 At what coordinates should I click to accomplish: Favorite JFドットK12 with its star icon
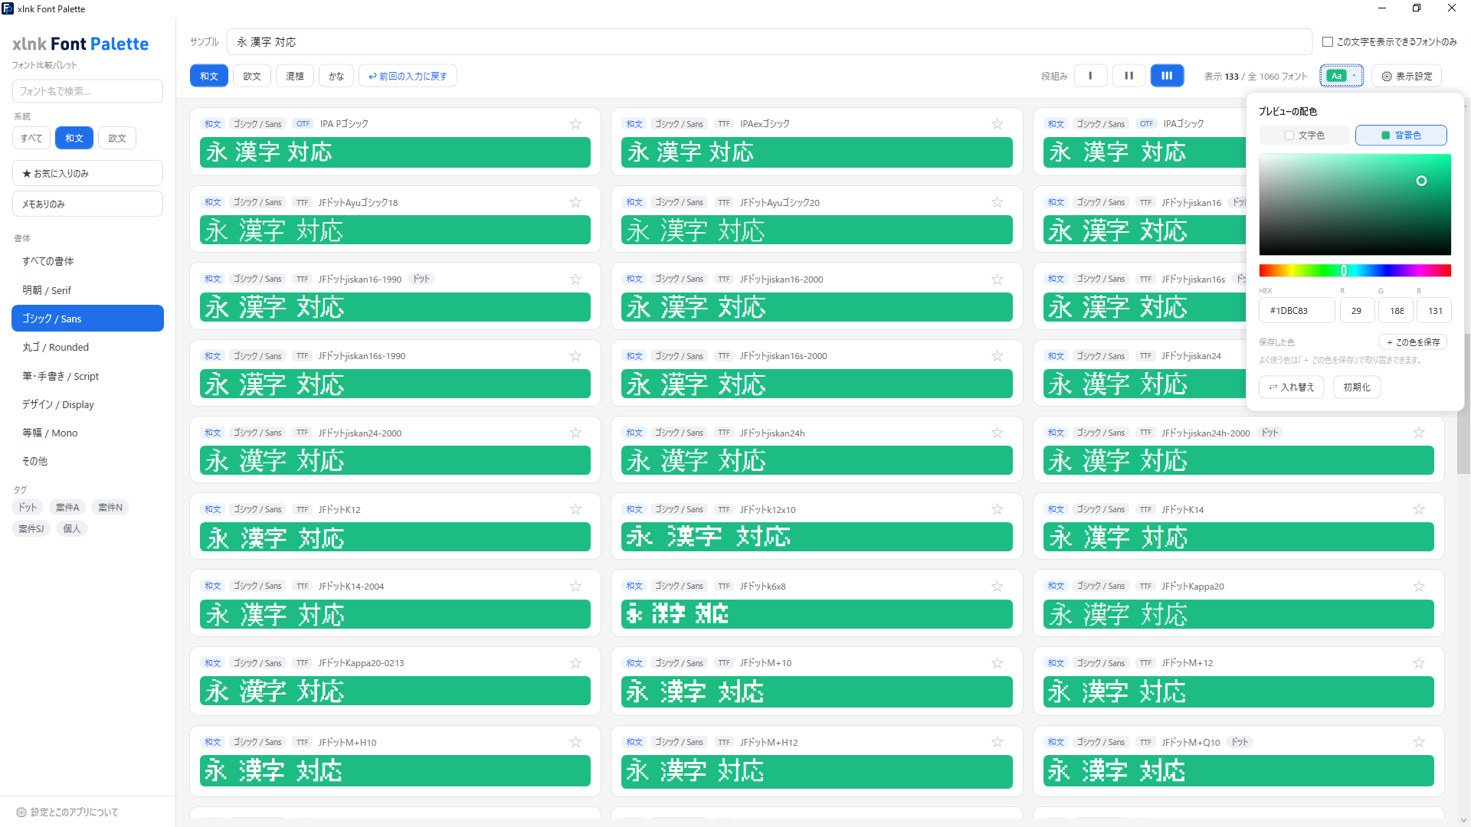(575, 509)
